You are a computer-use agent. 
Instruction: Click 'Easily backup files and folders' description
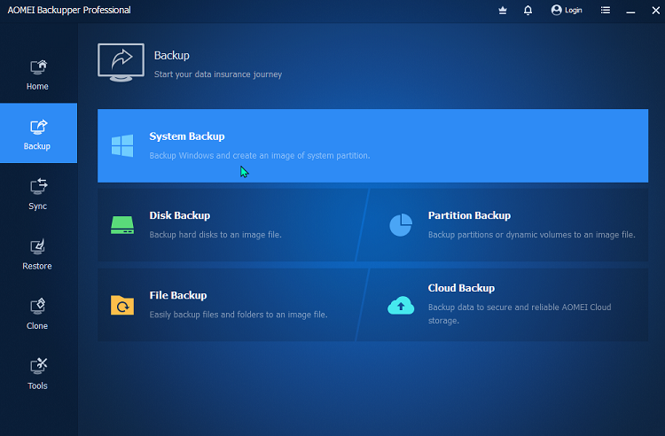coord(239,315)
